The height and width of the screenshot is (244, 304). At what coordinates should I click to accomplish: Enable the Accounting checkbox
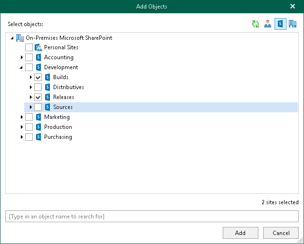29,57
